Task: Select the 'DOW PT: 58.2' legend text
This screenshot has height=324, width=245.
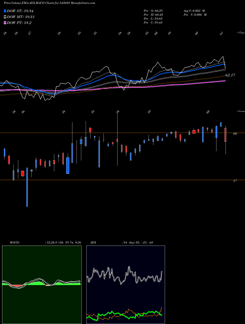Action: pyautogui.click(x=19, y=23)
